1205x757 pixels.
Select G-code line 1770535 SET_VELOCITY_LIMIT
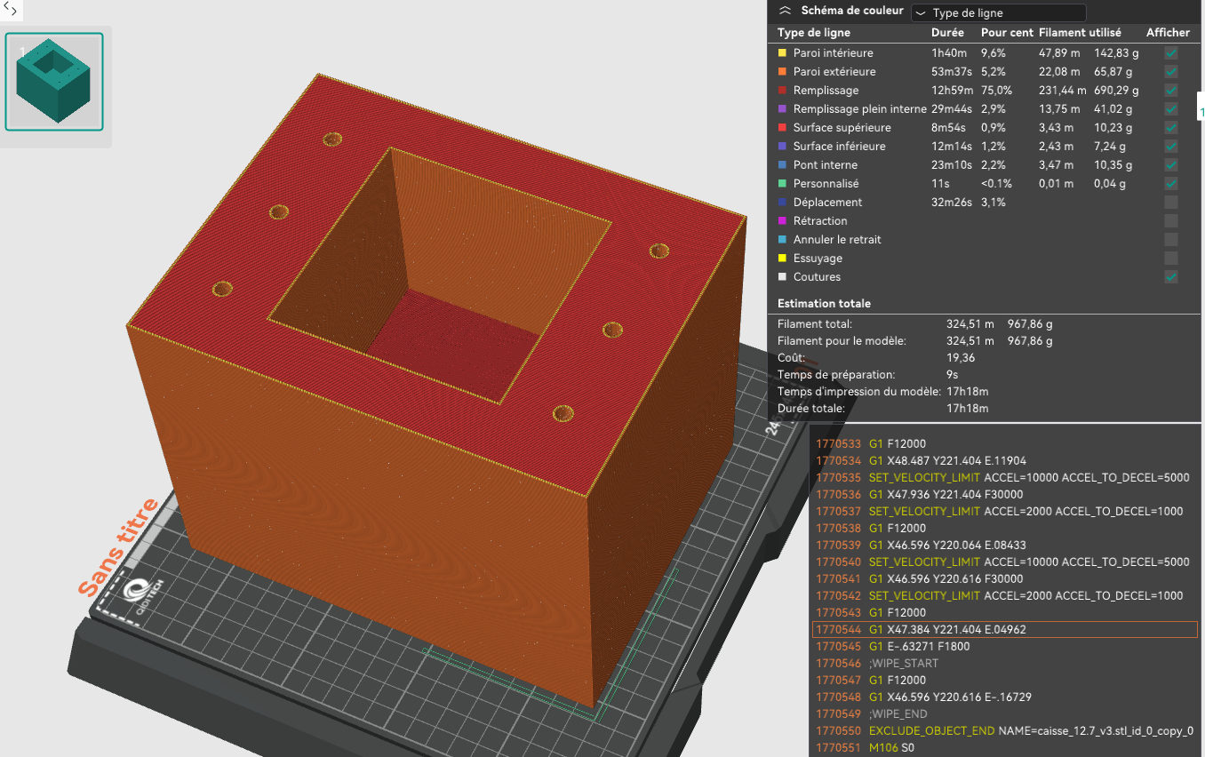coord(1005,478)
